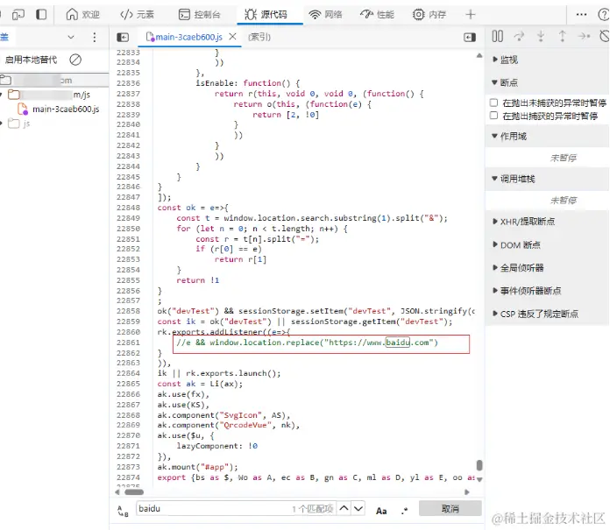Click the horizontal scrollbar thumb
Viewport: 610px width, 530px height.
(x=134, y=492)
